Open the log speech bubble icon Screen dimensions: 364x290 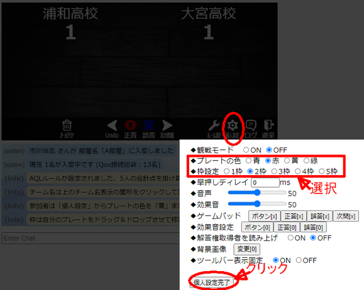click(251, 126)
